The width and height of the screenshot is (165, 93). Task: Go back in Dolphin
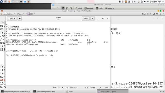[54, 8]
